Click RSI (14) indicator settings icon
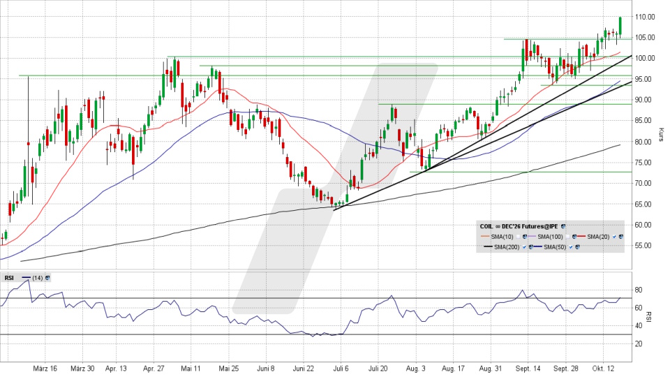 [47, 278]
